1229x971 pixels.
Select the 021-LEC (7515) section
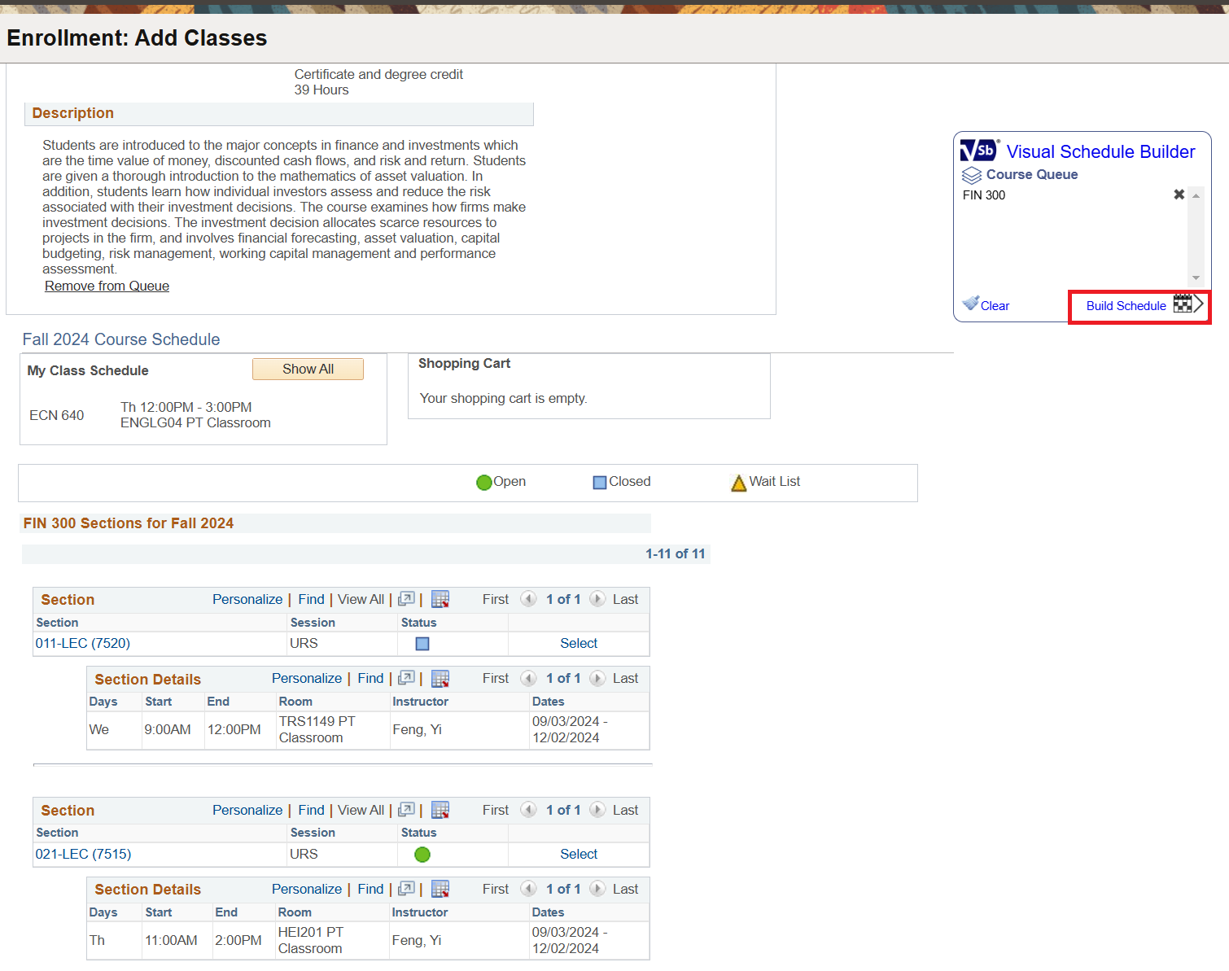(x=579, y=854)
